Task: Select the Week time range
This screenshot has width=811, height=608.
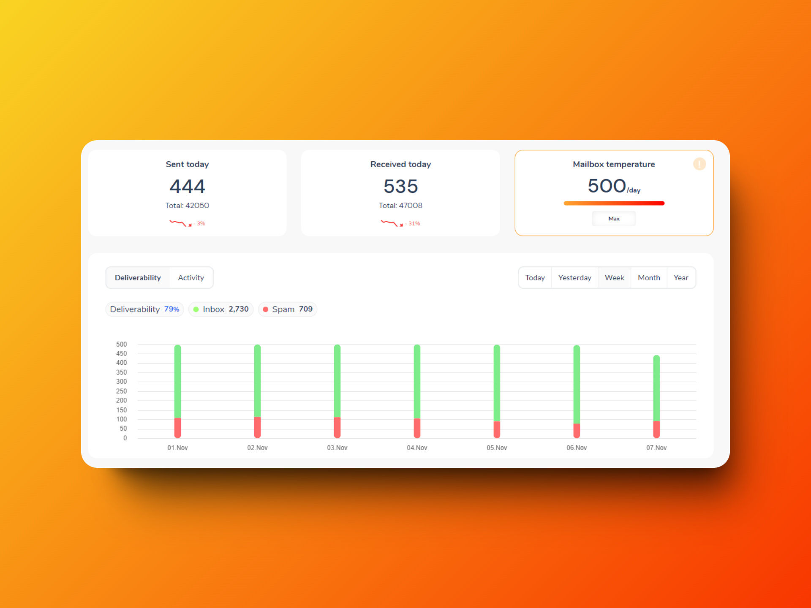Action: [614, 278]
